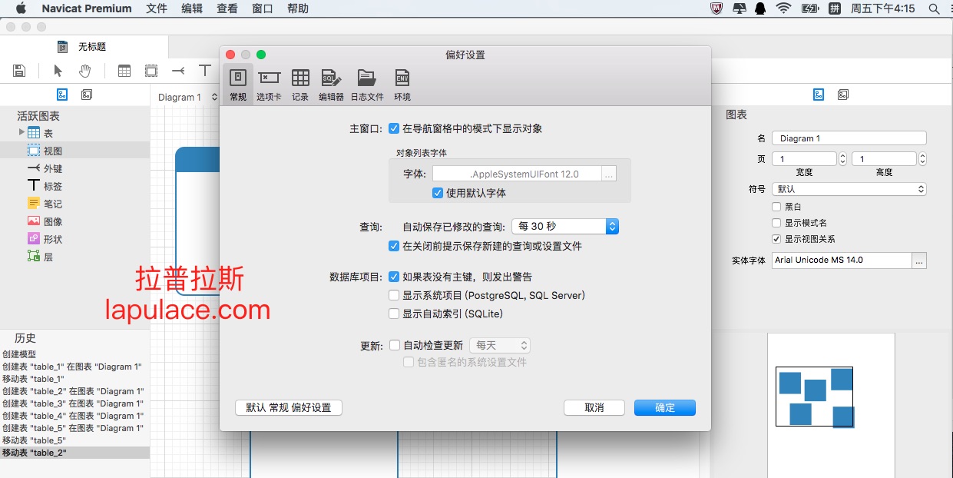Image resolution: width=953 pixels, height=478 pixels.
Task: Expand the 表 tree node triangle
Action: [x=22, y=133]
